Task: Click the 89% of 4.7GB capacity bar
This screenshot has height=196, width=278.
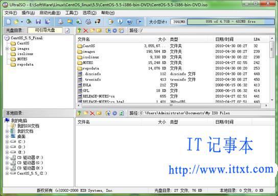Action: click(x=230, y=22)
